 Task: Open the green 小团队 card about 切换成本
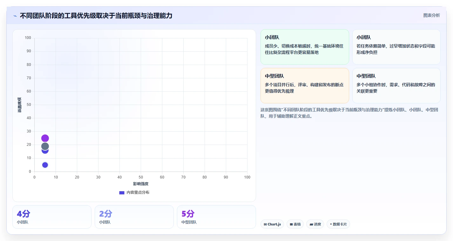(305, 47)
